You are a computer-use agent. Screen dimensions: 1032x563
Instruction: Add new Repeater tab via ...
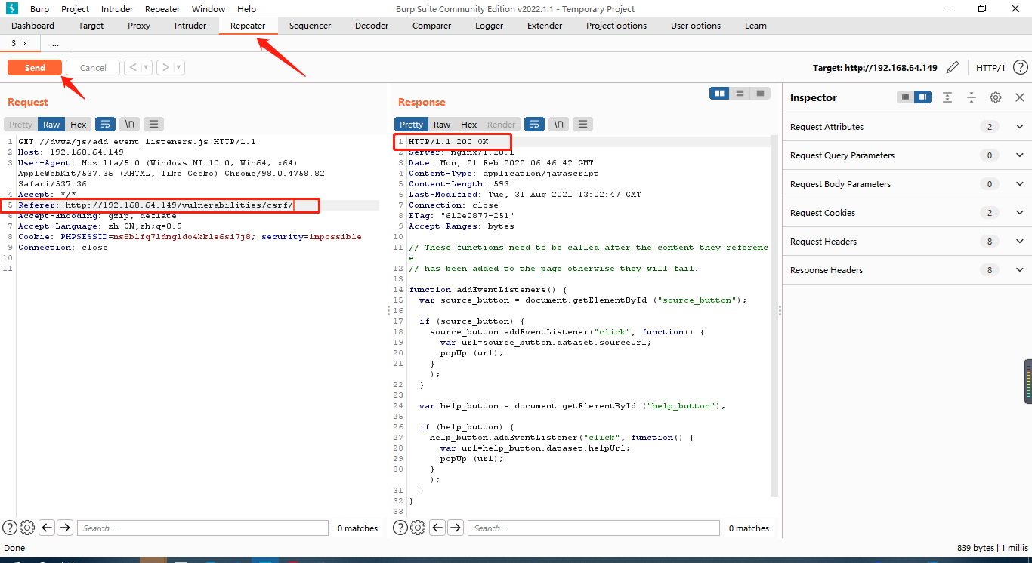55,44
